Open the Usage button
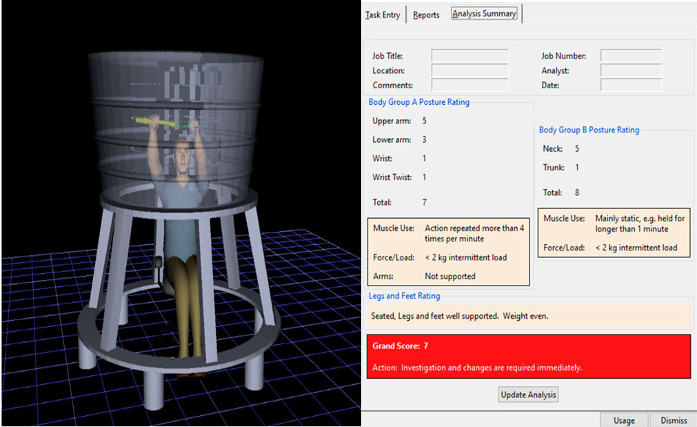 (624, 420)
